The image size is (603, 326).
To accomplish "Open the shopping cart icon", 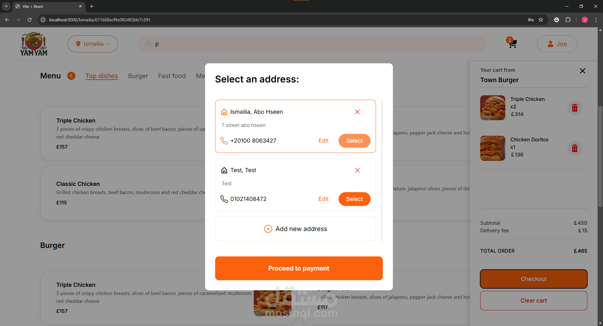I will tap(512, 43).
